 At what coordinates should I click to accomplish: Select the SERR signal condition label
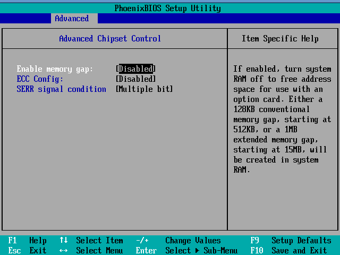point(62,89)
